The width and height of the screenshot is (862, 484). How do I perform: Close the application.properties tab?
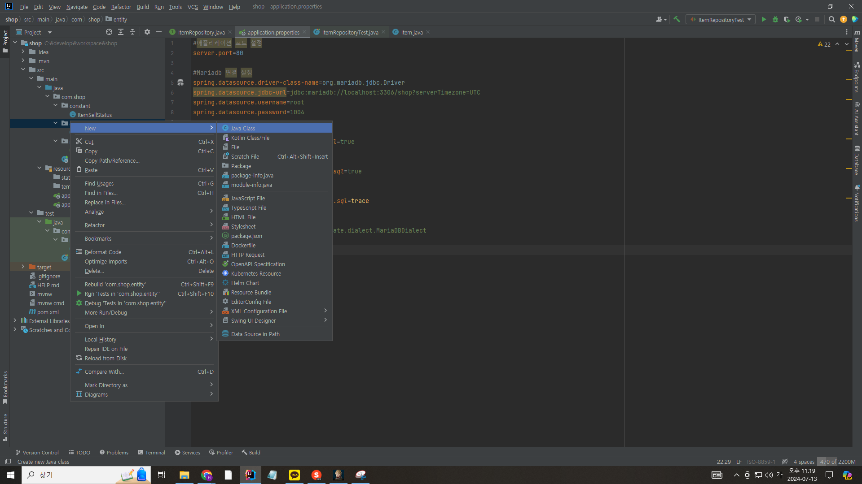(304, 32)
